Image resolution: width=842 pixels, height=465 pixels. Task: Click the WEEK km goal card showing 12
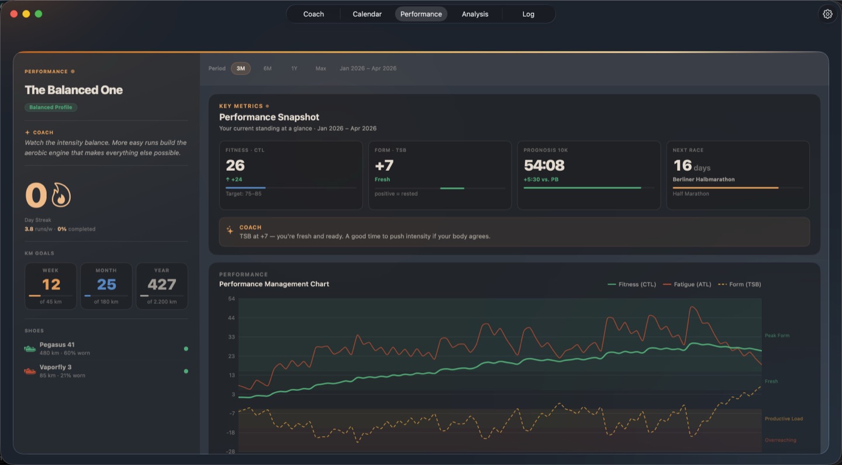click(50, 286)
